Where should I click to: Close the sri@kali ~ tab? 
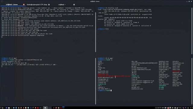74,5
